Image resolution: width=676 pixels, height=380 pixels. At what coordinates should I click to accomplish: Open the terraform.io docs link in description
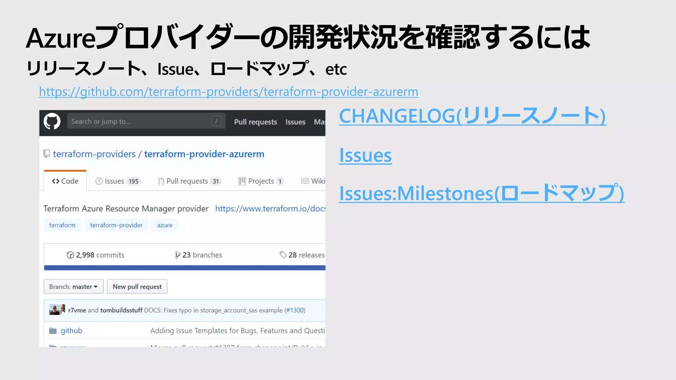point(270,208)
